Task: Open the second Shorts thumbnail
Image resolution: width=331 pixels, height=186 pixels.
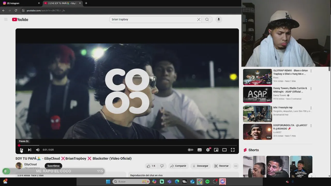Action: coord(278,167)
